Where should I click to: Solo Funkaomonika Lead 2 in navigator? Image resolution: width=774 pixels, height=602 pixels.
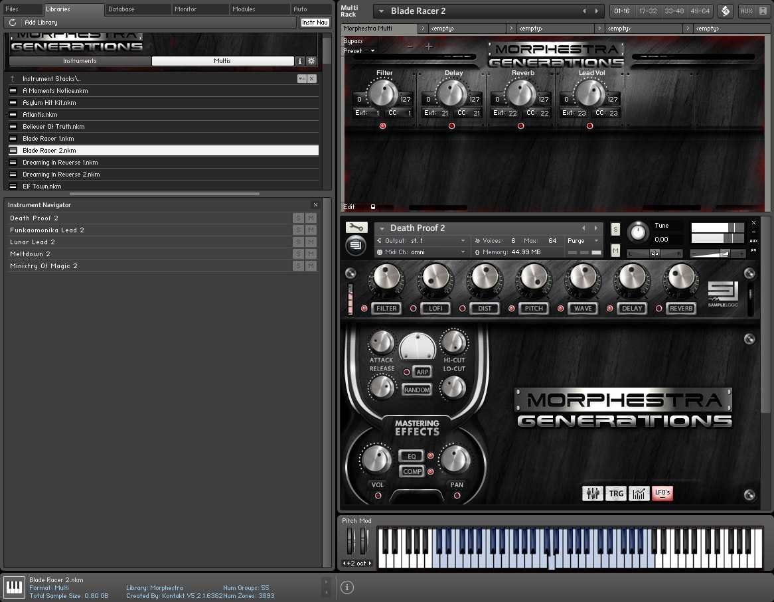pyautogui.click(x=298, y=230)
